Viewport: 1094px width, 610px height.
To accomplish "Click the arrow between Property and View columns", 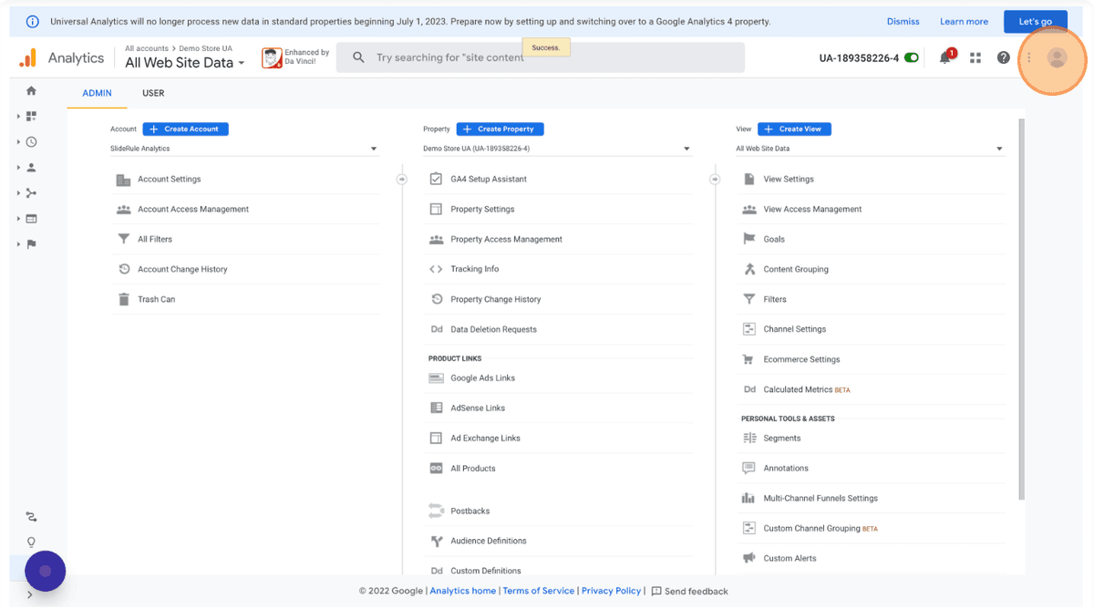I will [x=715, y=180].
